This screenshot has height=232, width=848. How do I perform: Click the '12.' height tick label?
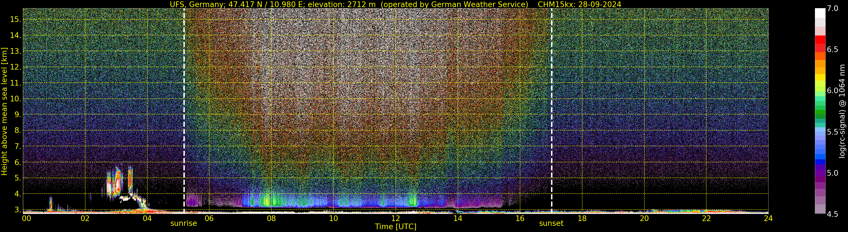coord(16,67)
